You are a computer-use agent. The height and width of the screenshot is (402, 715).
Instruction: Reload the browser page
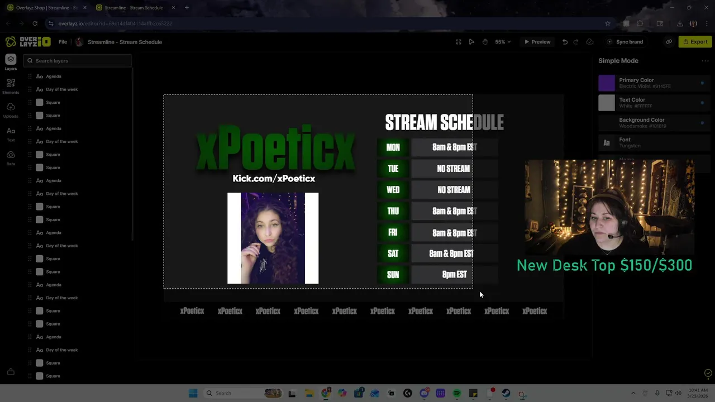click(x=35, y=23)
